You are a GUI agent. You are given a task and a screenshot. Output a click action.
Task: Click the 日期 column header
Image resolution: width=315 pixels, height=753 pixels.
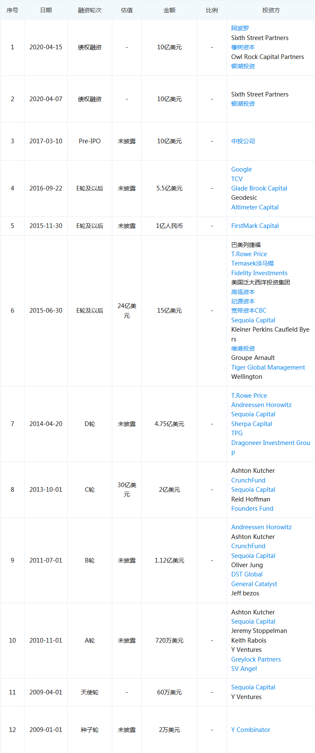pos(46,10)
